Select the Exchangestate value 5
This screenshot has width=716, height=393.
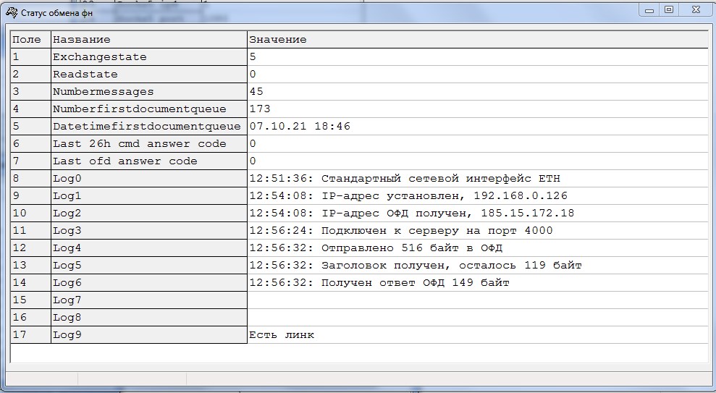click(x=478, y=57)
